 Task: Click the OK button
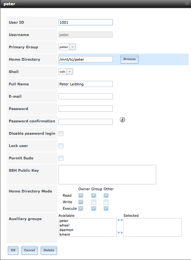click(13, 250)
